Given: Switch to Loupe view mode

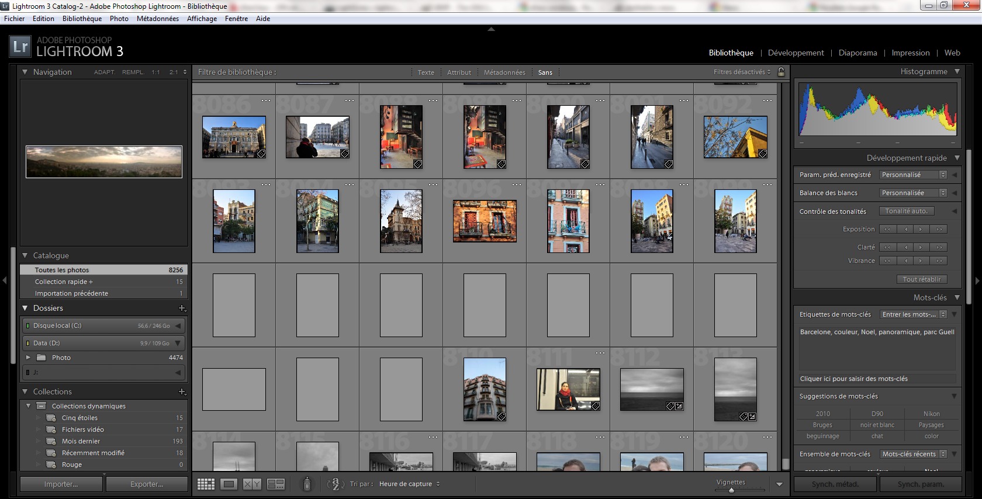Looking at the screenshot, I should pyautogui.click(x=229, y=484).
